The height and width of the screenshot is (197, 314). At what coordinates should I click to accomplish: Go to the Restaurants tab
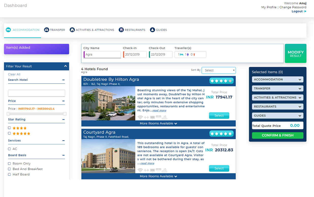pos(132,30)
